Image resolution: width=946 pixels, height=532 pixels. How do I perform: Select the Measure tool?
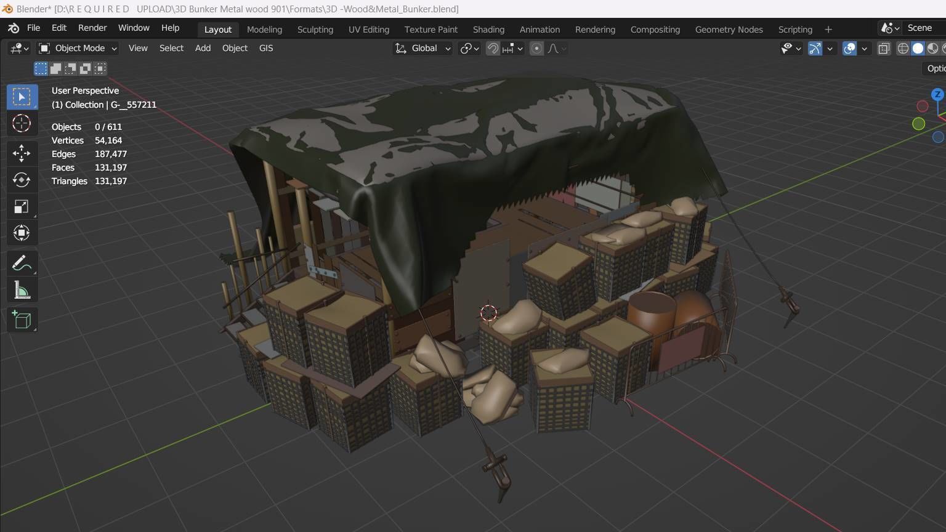22,290
